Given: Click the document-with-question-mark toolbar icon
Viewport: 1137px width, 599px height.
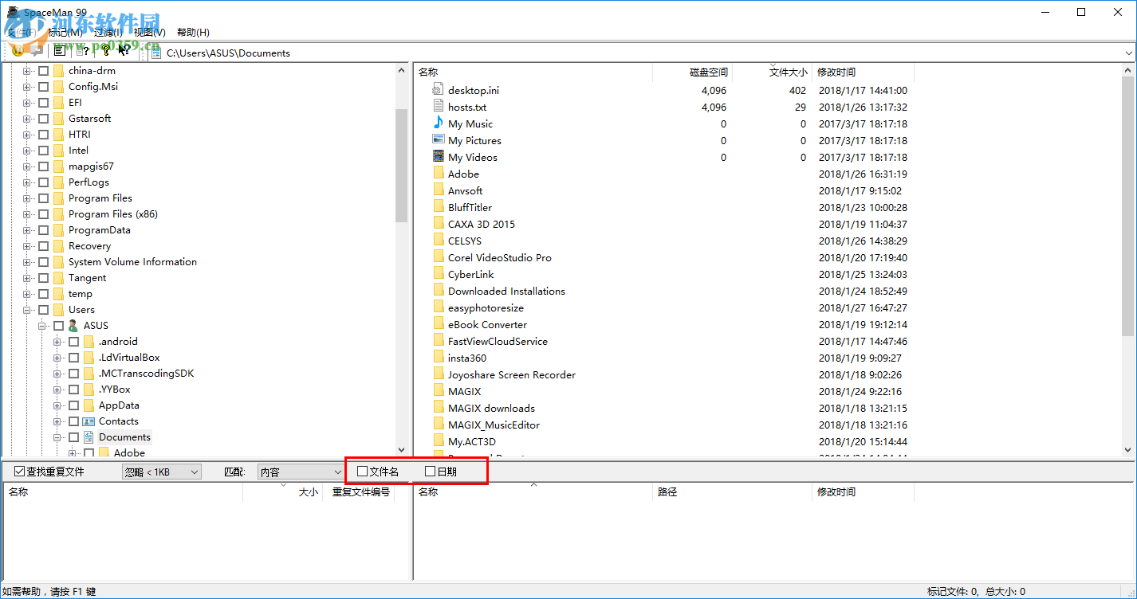Looking at the screenshot, I should [x=82, y=51].
